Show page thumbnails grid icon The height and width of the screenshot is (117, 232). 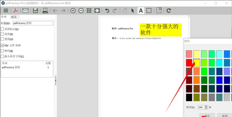(89, 11)
